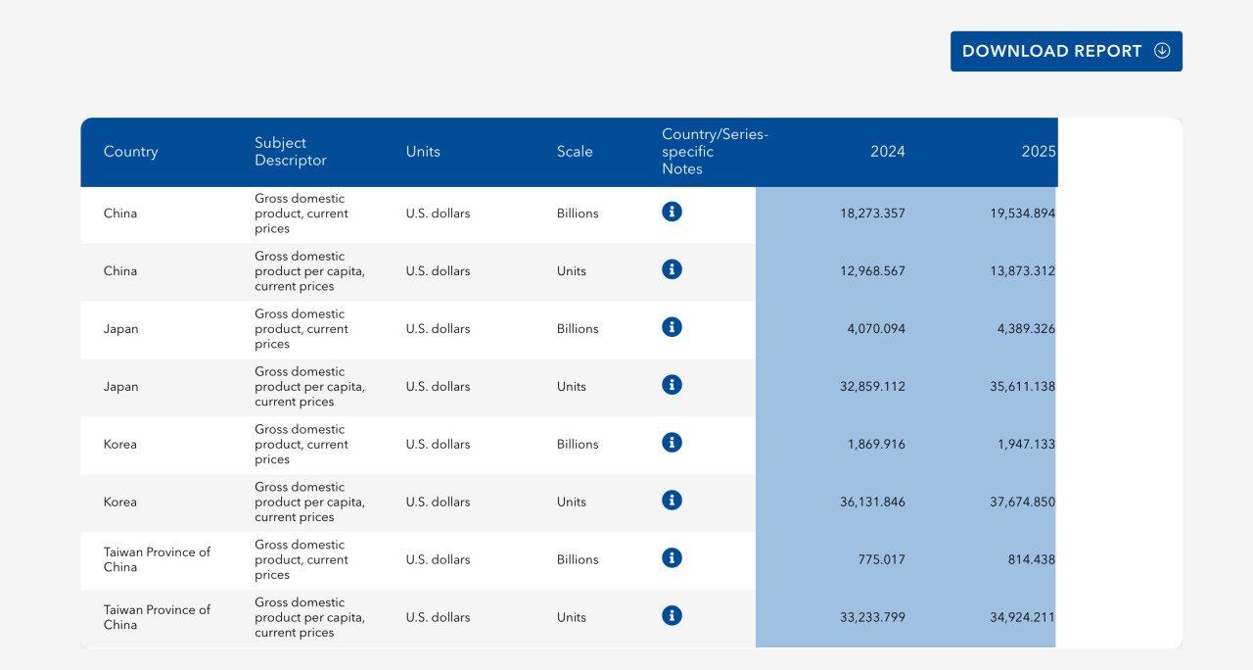The image size is (1253, 670).
Task: Click the Scale column header
Action: click(575, 152)
